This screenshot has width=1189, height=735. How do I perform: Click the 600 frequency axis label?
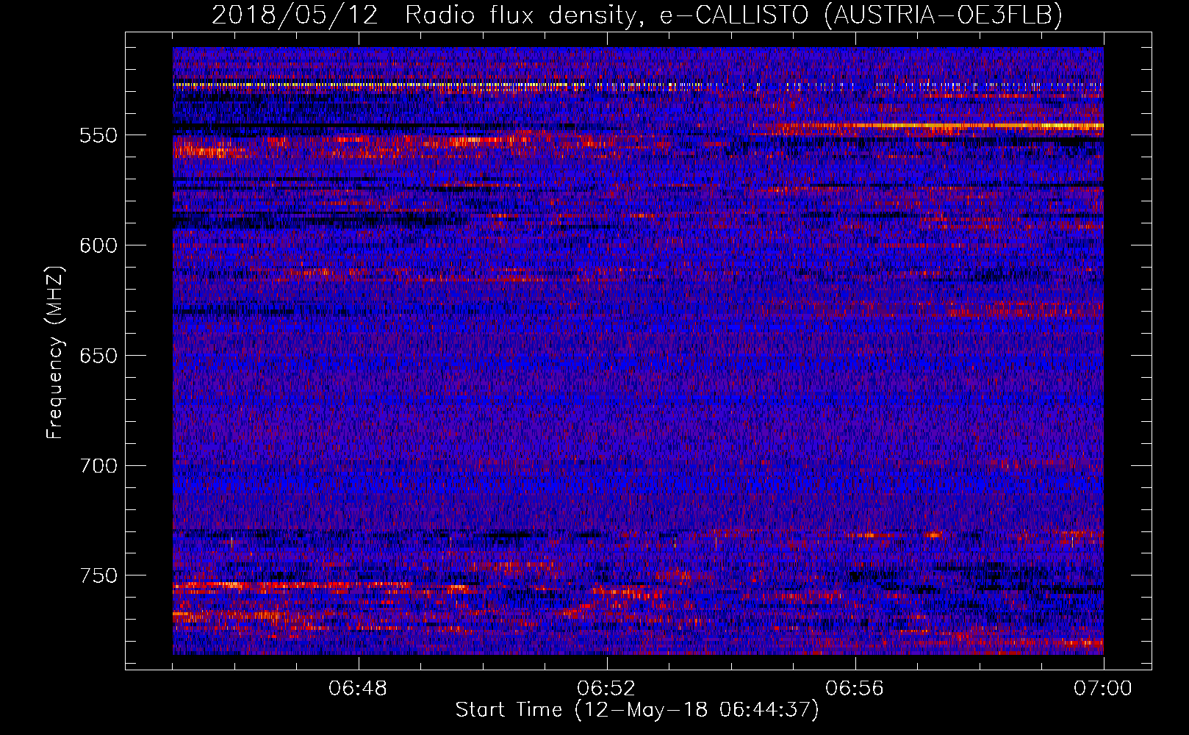point(98,245)
